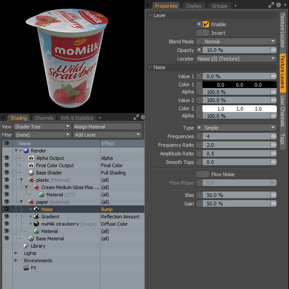Open the View Shader Tree dropdown
The image size is (289, 289).
[x=42, y=126]
